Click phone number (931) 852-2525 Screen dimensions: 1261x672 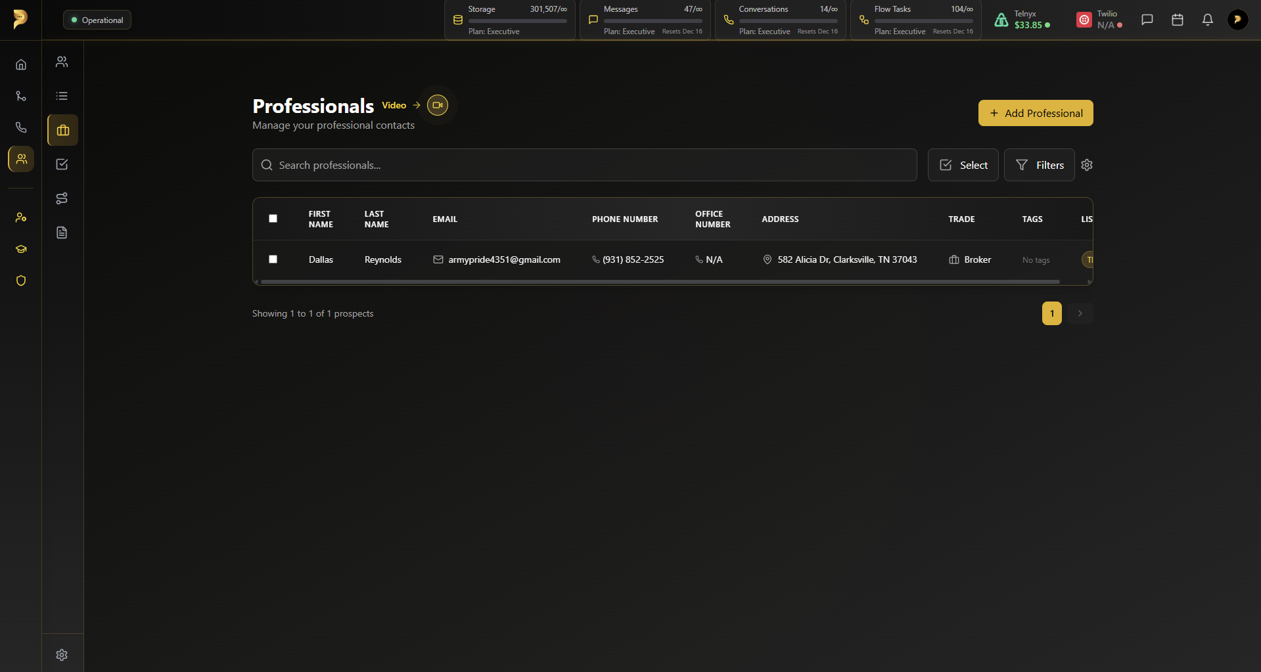[633, 259]
